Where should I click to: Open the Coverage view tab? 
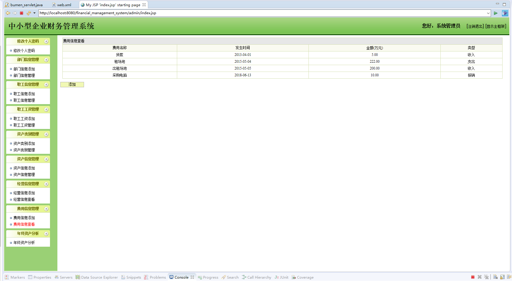303,277
